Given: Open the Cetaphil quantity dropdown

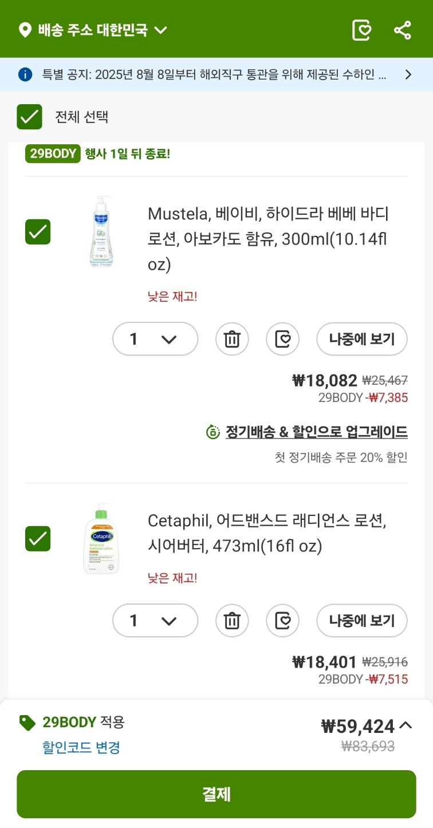Looking at the screenshot, I should pyautogui.click(x=155, y=621).
